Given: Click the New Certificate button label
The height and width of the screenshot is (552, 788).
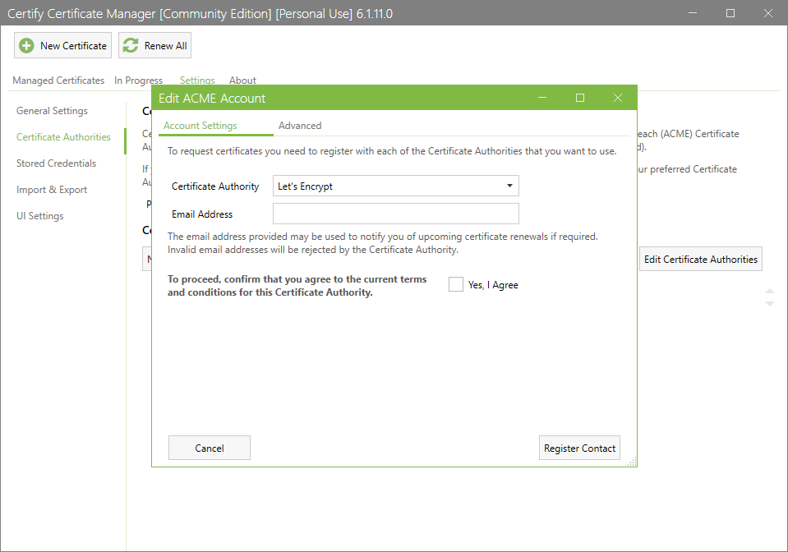Looking at the screenshot, I should tap(73, 46).
